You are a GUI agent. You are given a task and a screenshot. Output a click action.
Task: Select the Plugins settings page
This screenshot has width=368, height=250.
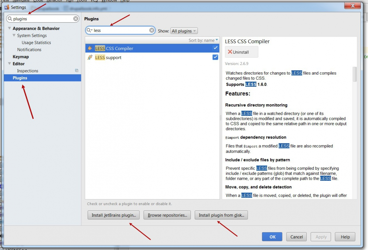[42, 78]
